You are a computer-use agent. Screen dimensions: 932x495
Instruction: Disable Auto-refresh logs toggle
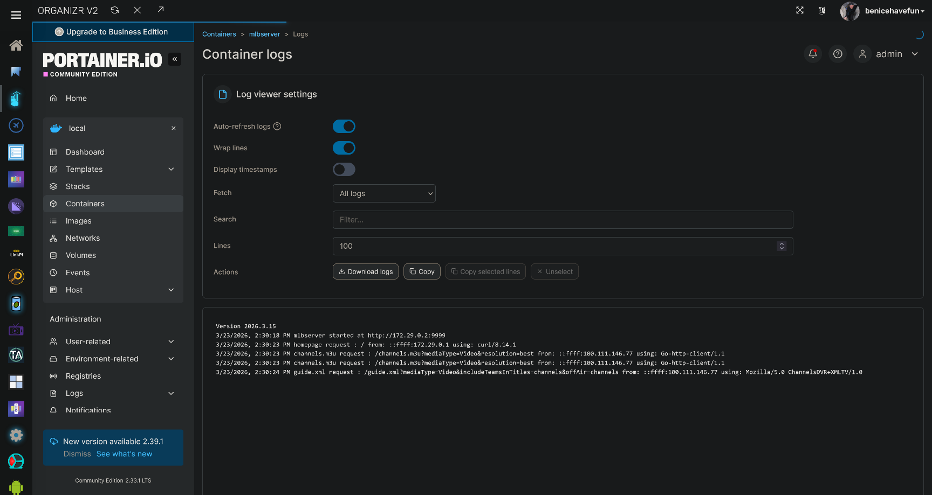(x=344, y=127)
